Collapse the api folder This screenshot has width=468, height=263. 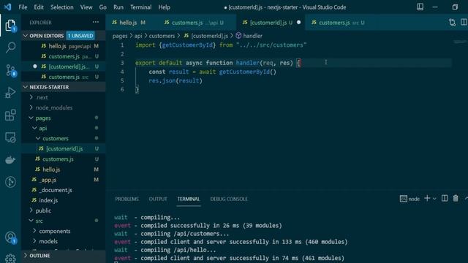42,129
